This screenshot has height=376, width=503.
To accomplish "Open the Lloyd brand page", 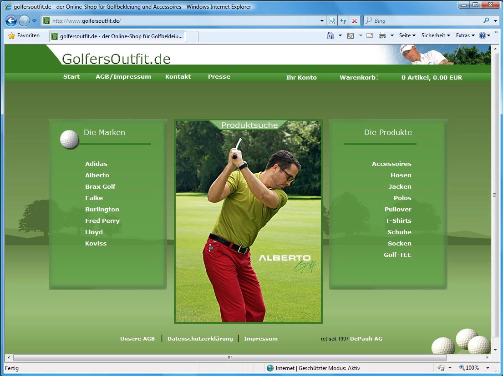I will point(94,232).
